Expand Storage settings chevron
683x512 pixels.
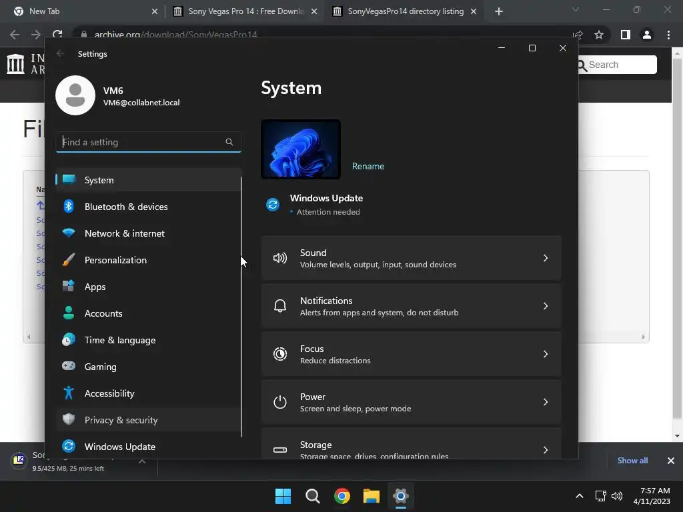tap(546, 450)
